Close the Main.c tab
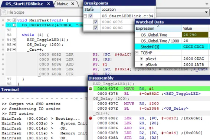The height and width of the screenshot is (140, 210). [73, 4]
